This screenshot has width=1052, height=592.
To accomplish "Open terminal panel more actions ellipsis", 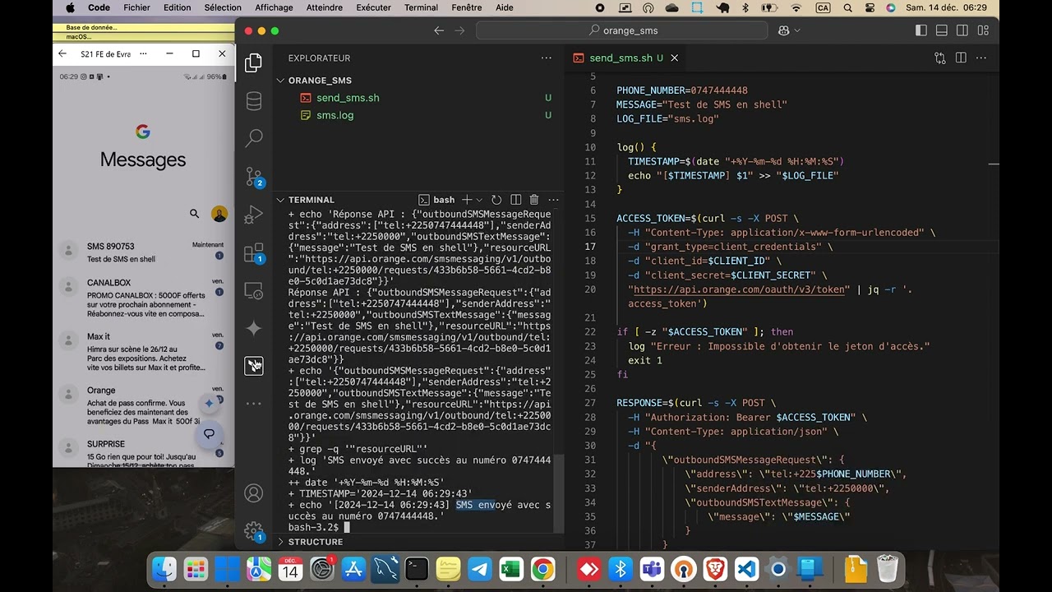I will click(553, 200).
